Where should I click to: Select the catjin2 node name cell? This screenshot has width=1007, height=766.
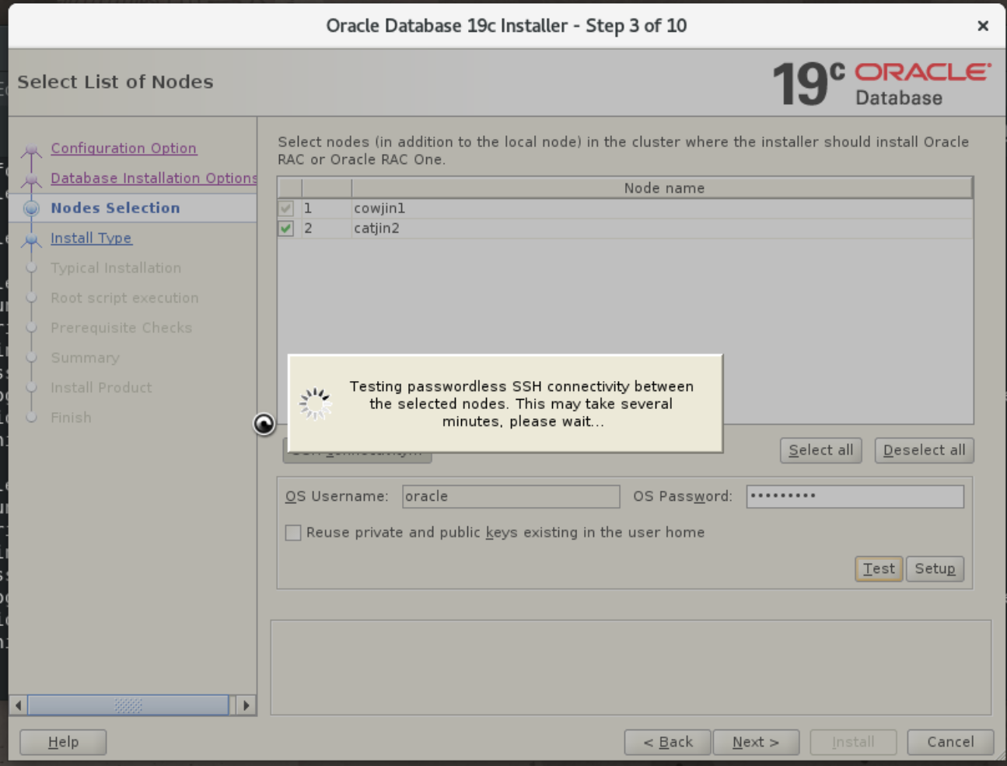click(x=662, y=228)
